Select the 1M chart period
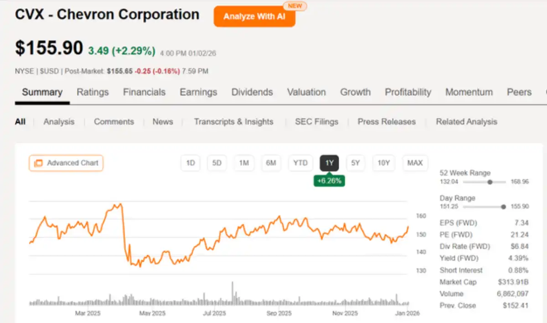The width and height of the screenshot is (547, 323). point(244,163)
